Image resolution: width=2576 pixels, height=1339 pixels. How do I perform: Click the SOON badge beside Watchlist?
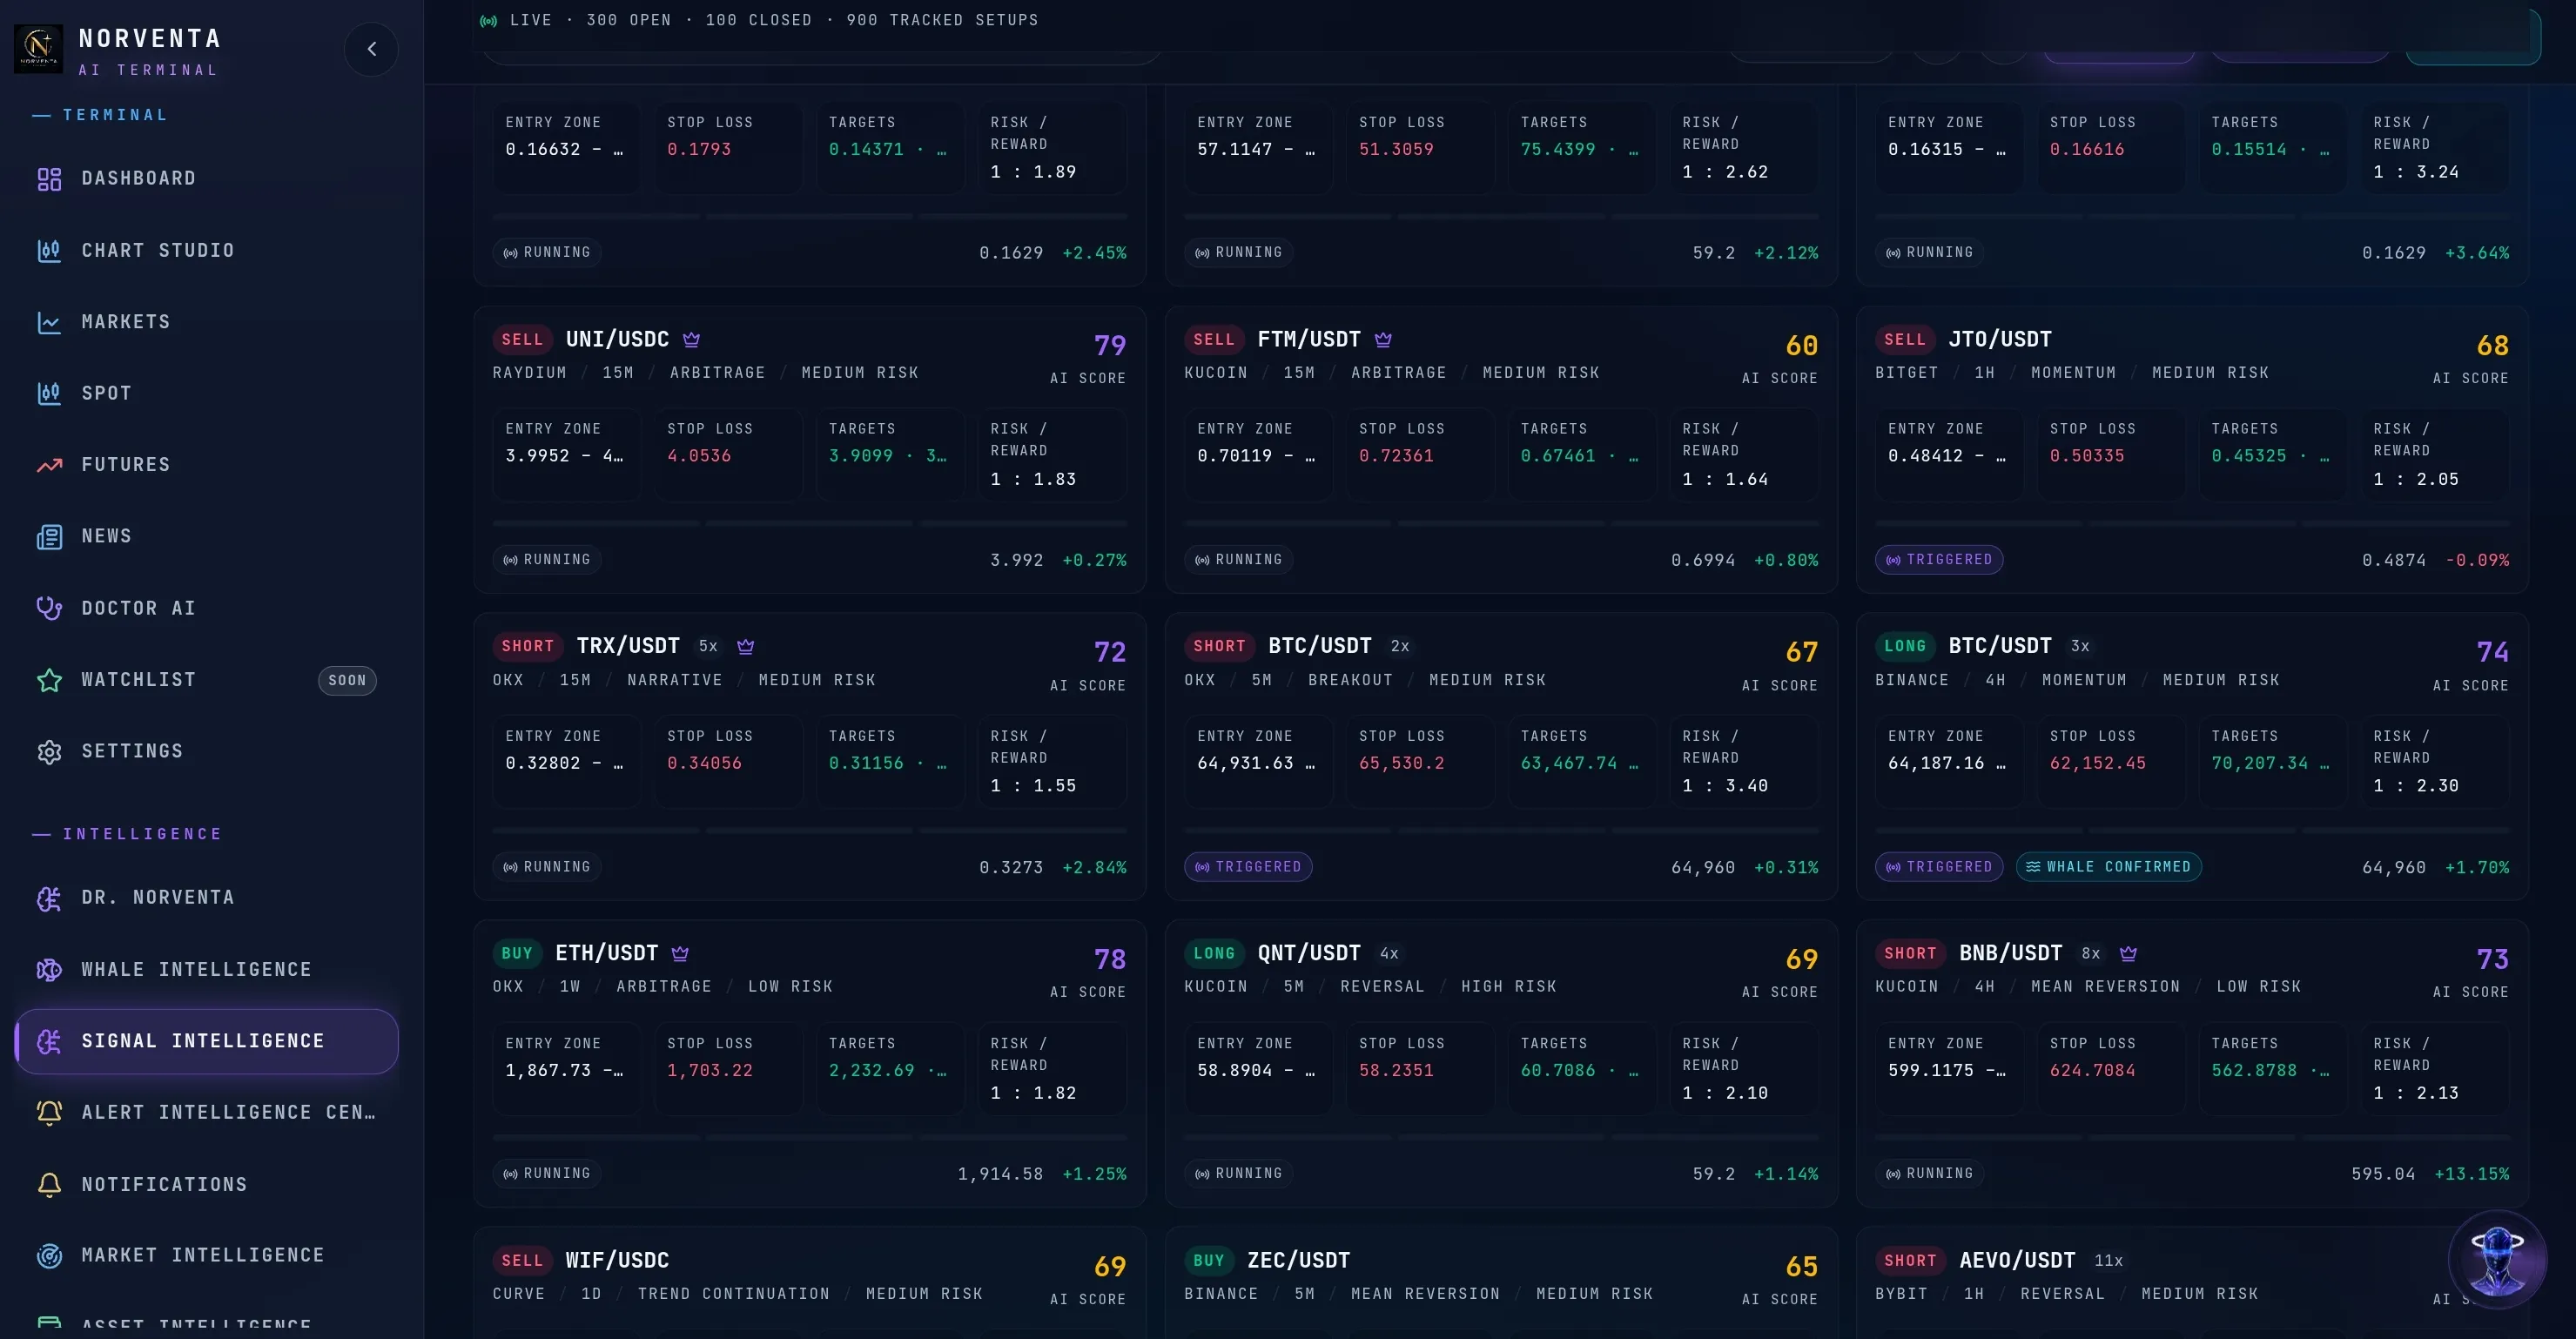click(347, 680)
